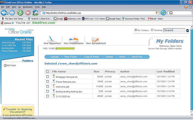193x120 pixels.
Task: Open the Home page icon
Action: point(35,13)
